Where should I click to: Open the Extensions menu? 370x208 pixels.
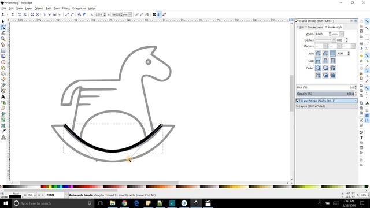pyautogui.click(x=79, y=8)
